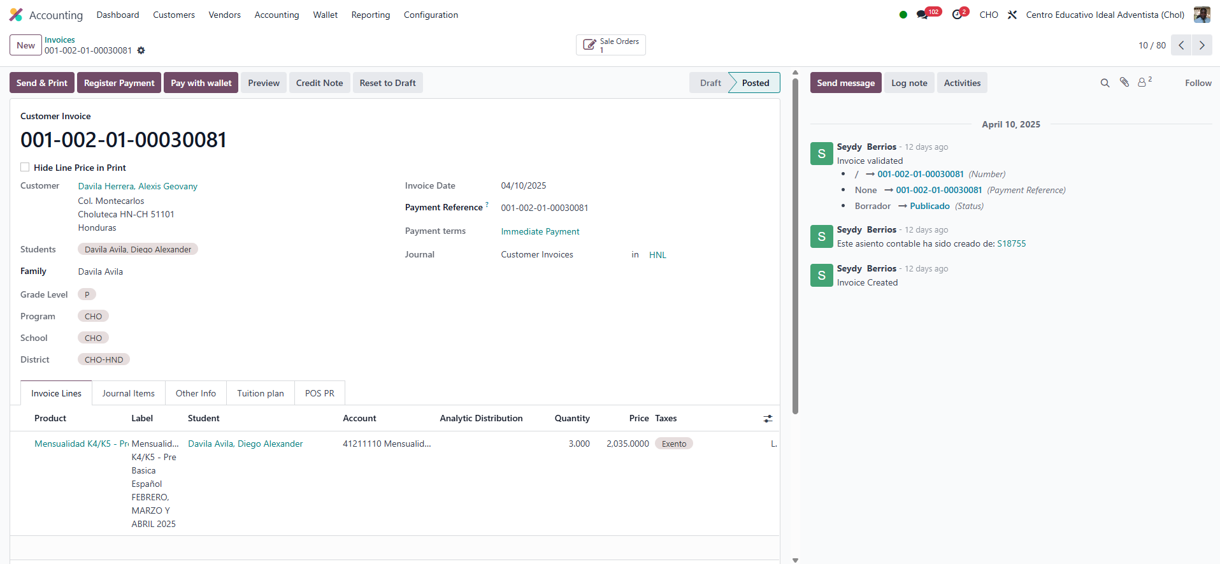Click the Register Payment button
The image size is (1220, 564).
click(x=119, y=83)
